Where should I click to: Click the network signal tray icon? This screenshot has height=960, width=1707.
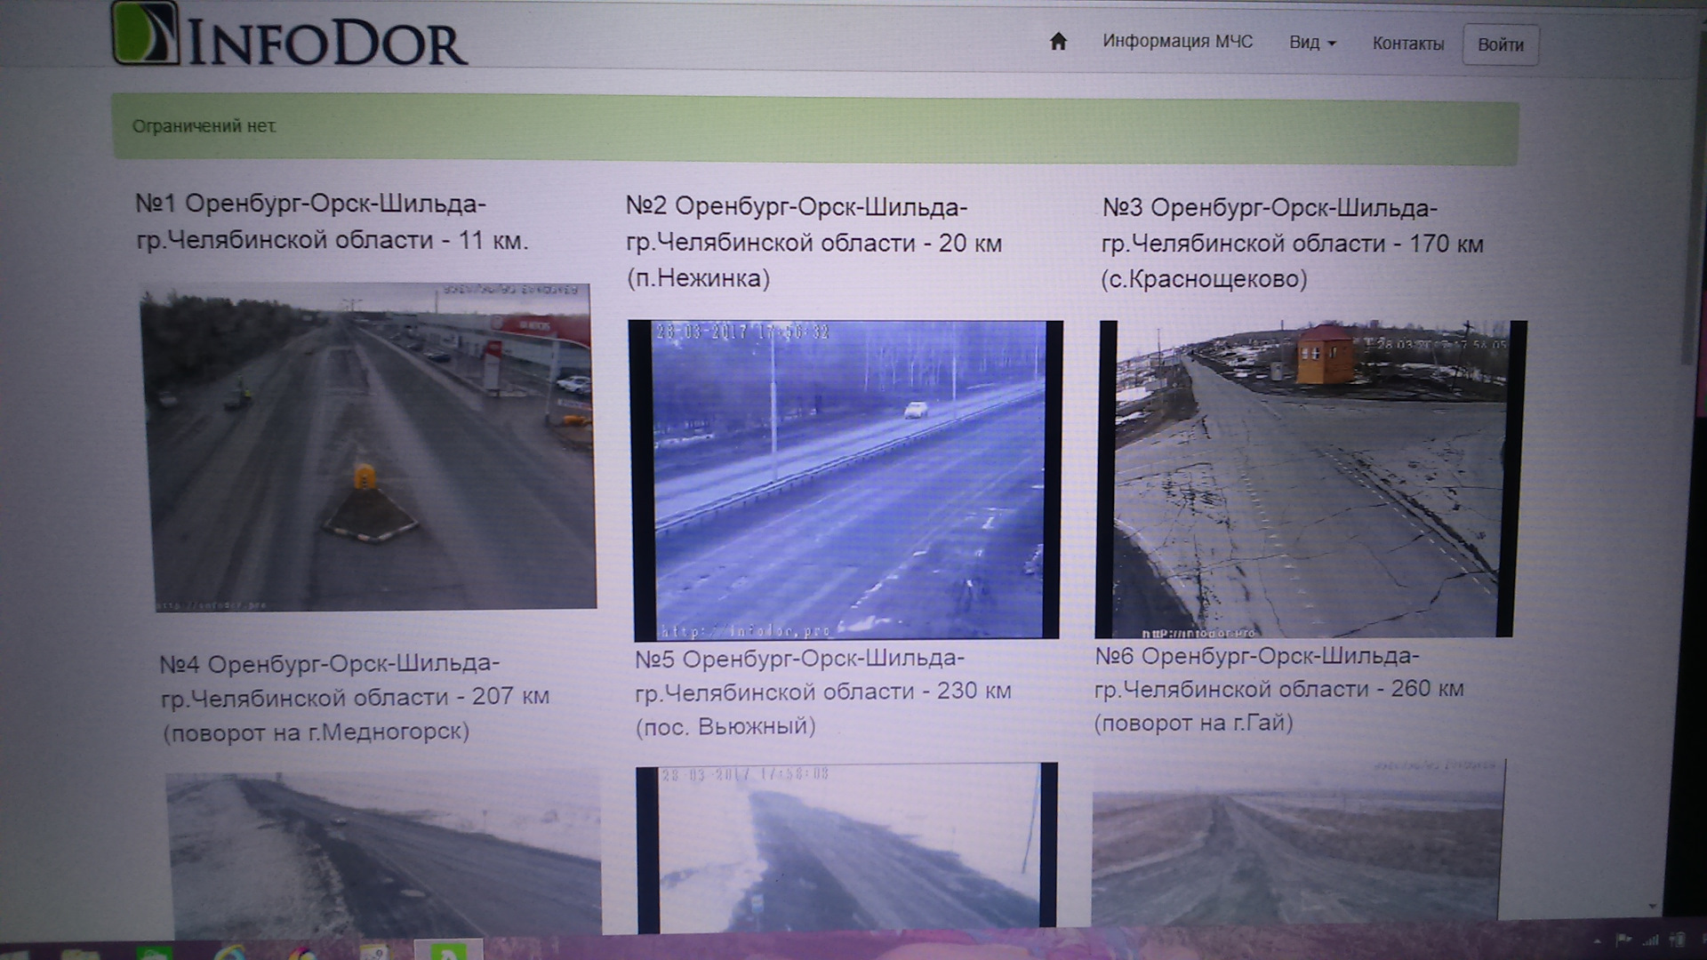pos(1651,940)
